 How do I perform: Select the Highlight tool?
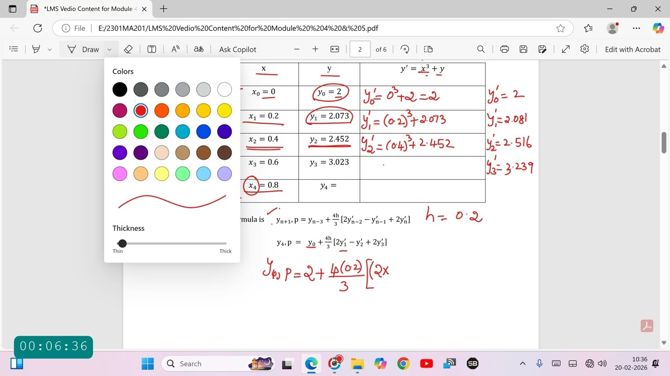[36, 49]
